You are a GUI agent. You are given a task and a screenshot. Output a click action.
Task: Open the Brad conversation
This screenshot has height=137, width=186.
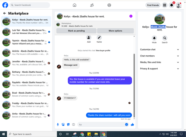coord(26,94)
